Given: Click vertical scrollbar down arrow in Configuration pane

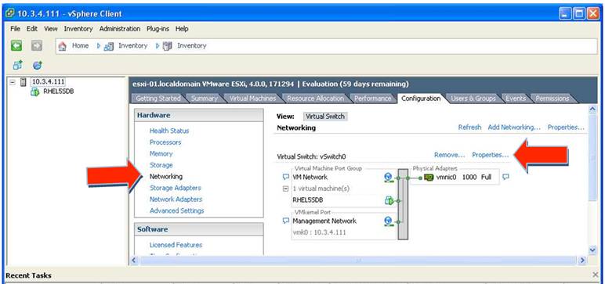Looking at the screenshot, I should click(593, 250).
